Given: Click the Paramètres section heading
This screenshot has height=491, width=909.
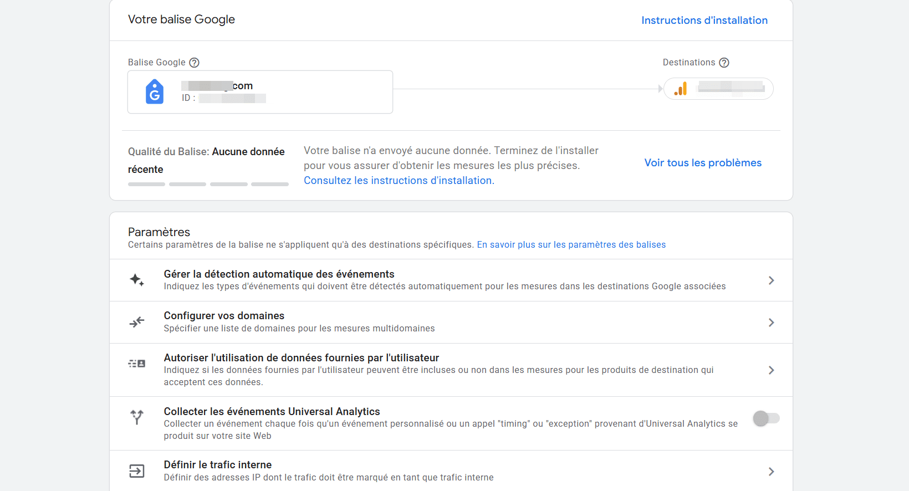Looking at the screenshot, I should (x=159, y=232).
